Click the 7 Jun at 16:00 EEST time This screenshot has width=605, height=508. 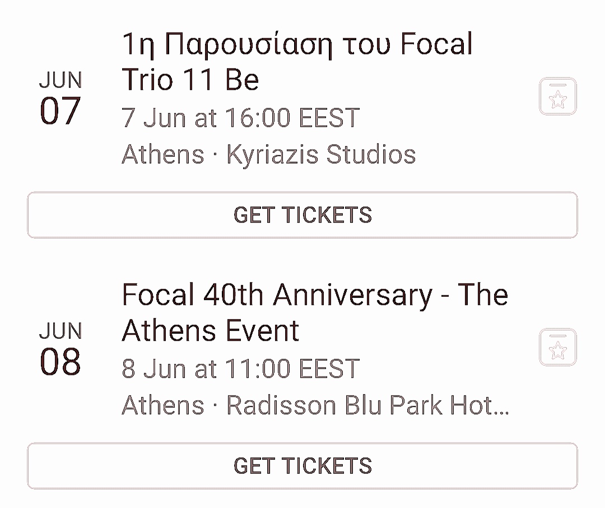241,118
